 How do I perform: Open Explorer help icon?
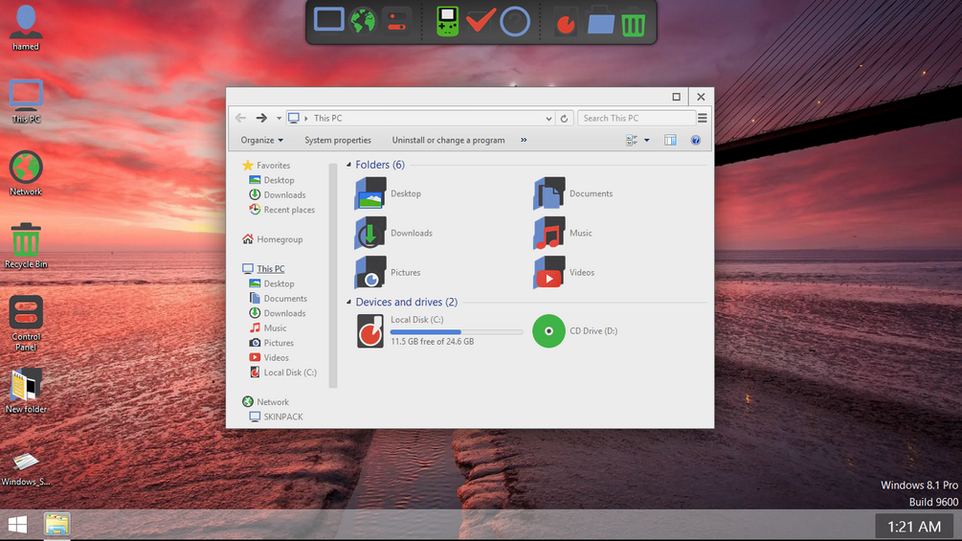pyautogui.click(x=696, y=141)
